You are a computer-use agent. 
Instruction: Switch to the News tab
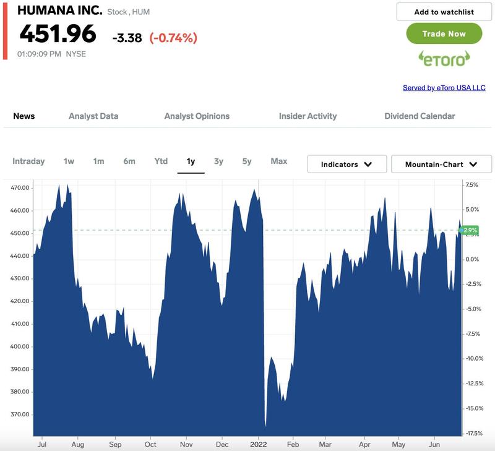pyautogui.click(x=24, y=116)
